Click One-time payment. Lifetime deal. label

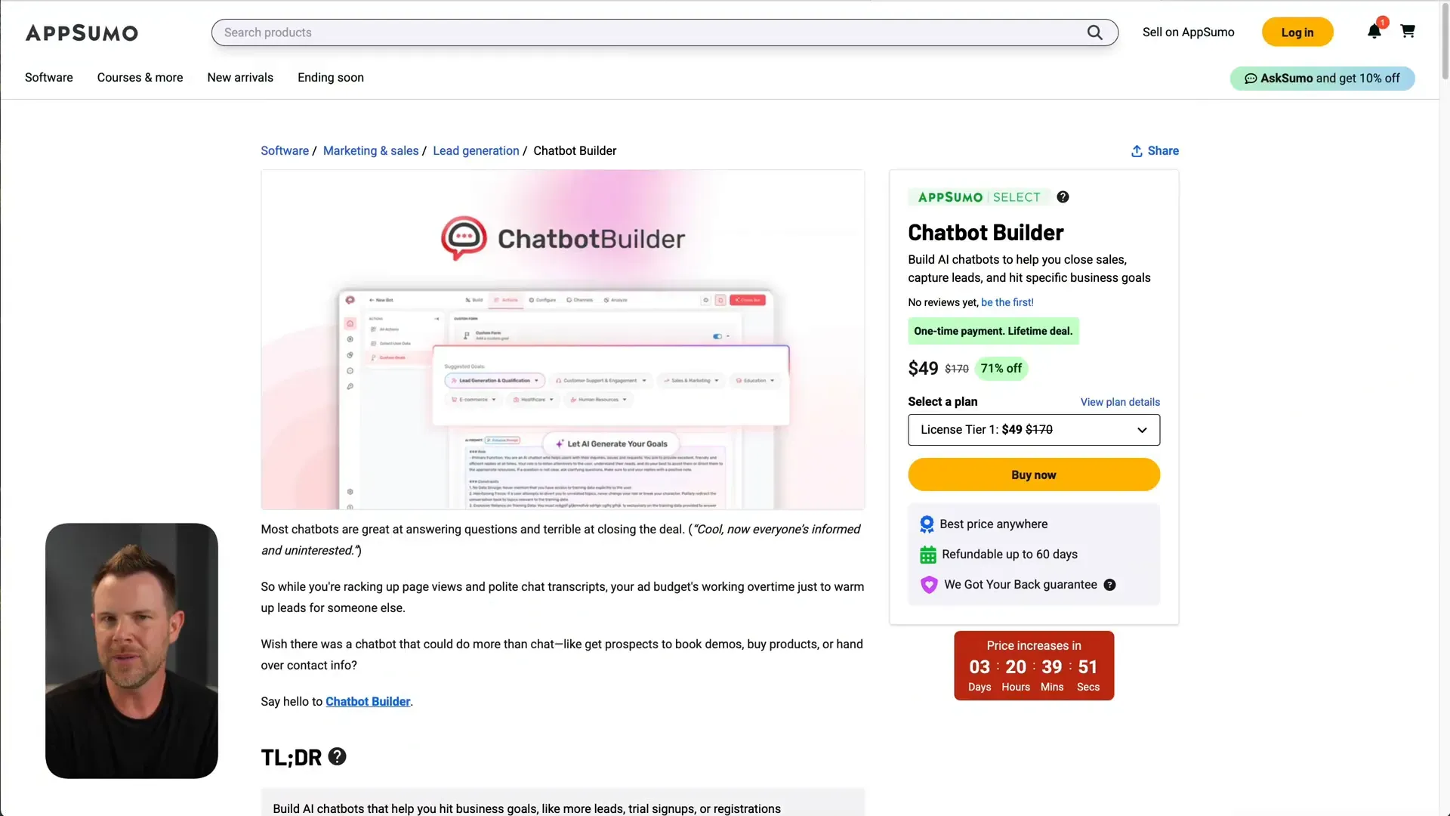coord(993,331)
